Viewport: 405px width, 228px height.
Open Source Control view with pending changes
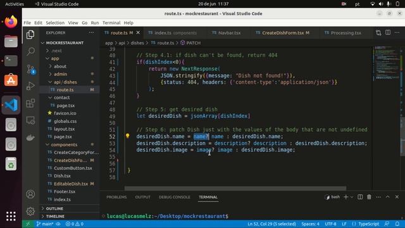click(31, 69)
